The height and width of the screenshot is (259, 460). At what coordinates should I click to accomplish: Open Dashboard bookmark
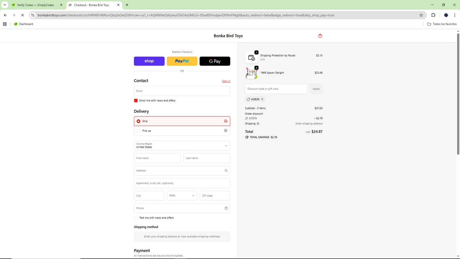coord(24,24)
